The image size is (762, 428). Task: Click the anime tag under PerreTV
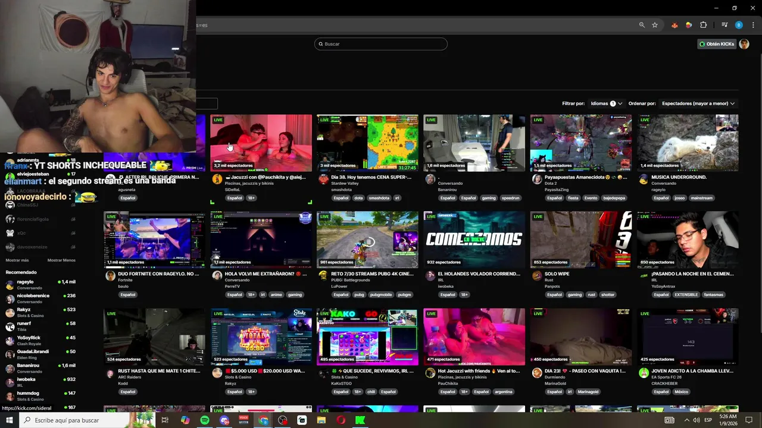pyautogui.click(x=276, y=295)
